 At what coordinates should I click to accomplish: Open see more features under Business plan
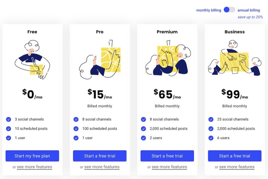[x=237, y=167]
